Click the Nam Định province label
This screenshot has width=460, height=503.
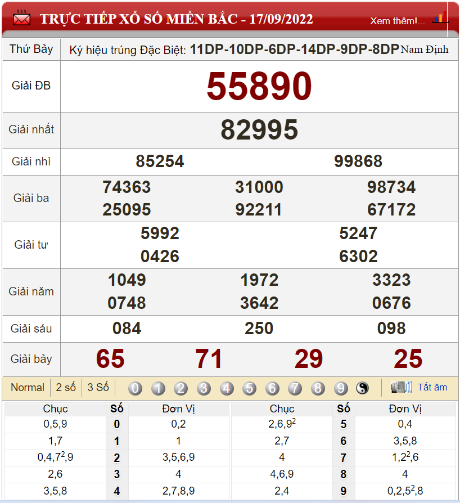click(x=424, y=50)
